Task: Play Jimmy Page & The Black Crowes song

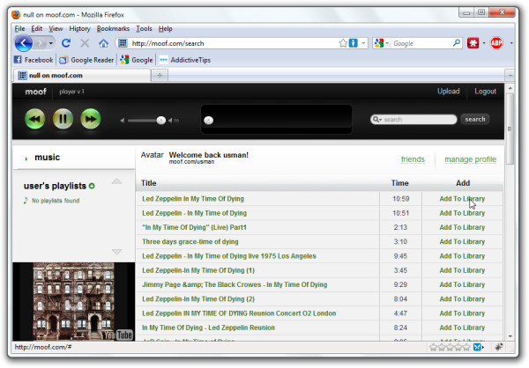Action: tap(235, 284)
